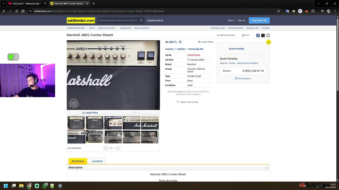Open WhatsApp from taskbar

click(44, 186)
